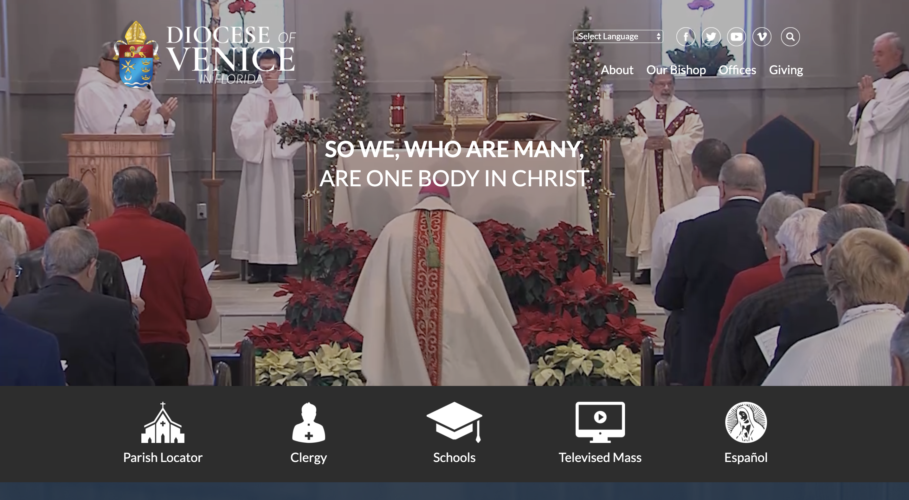Click the search magnifier icon

pos(790,37)
